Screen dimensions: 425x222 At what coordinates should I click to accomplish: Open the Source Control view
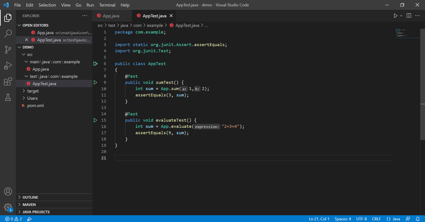(x=8, y=50)
